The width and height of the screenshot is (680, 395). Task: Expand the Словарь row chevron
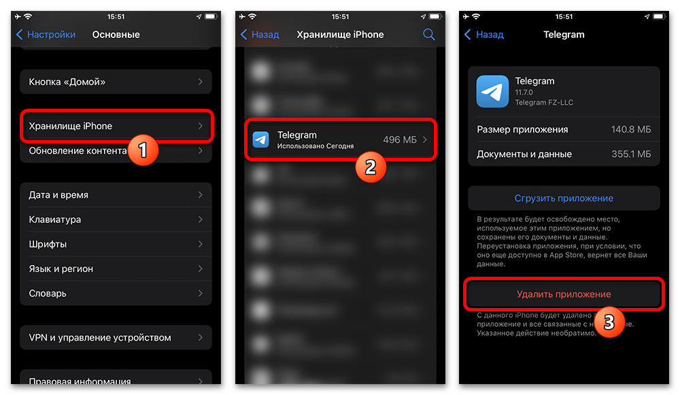coord(201,293)
